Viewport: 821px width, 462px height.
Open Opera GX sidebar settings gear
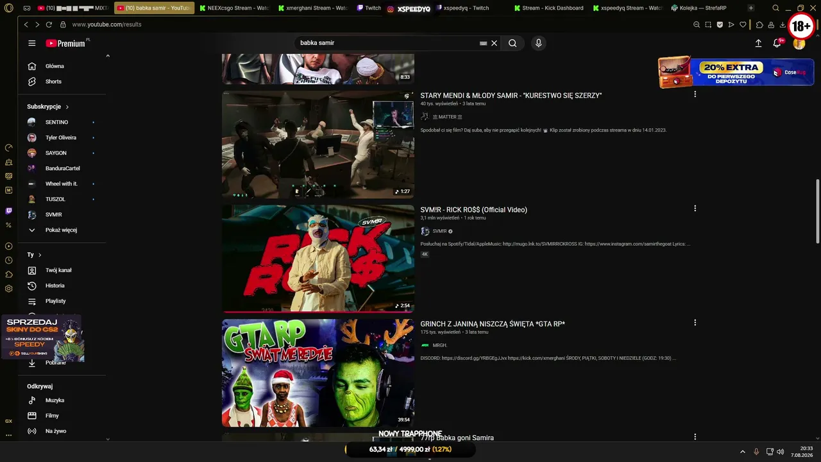pos(8,289)
